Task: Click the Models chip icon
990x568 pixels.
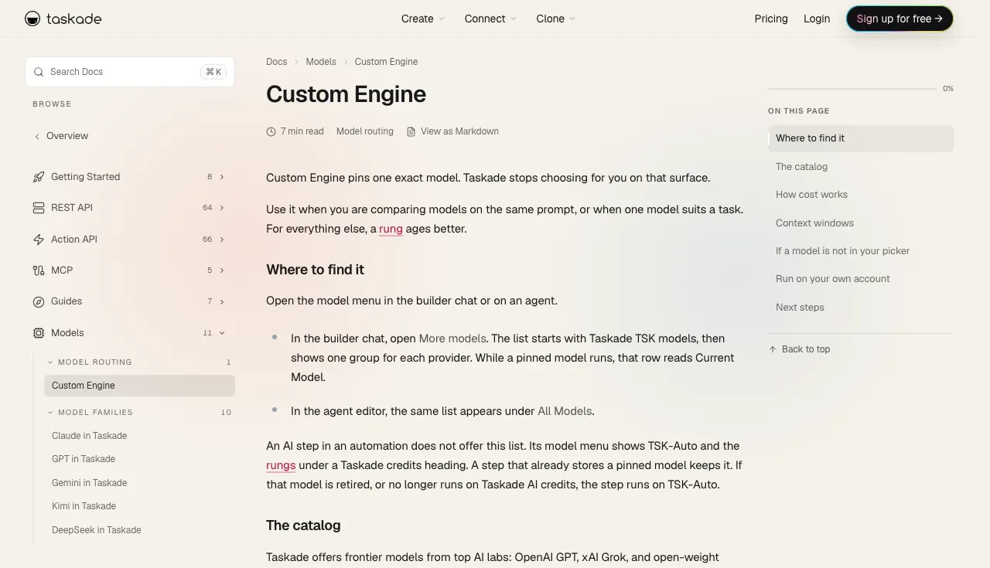Action: (x=39, y=333)
